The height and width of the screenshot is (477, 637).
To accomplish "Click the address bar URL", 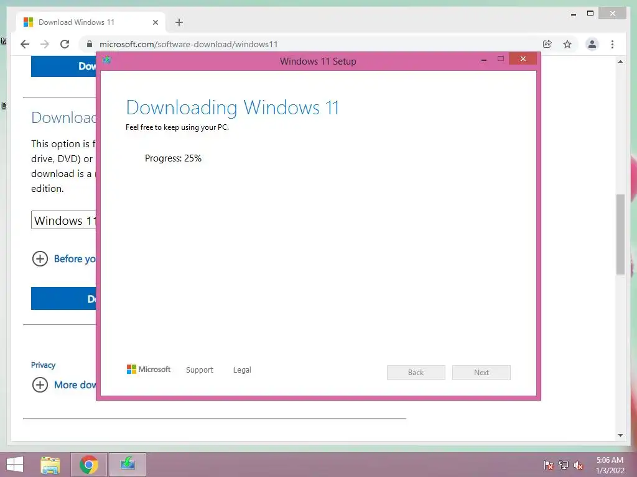I will [x=188, y=44].
